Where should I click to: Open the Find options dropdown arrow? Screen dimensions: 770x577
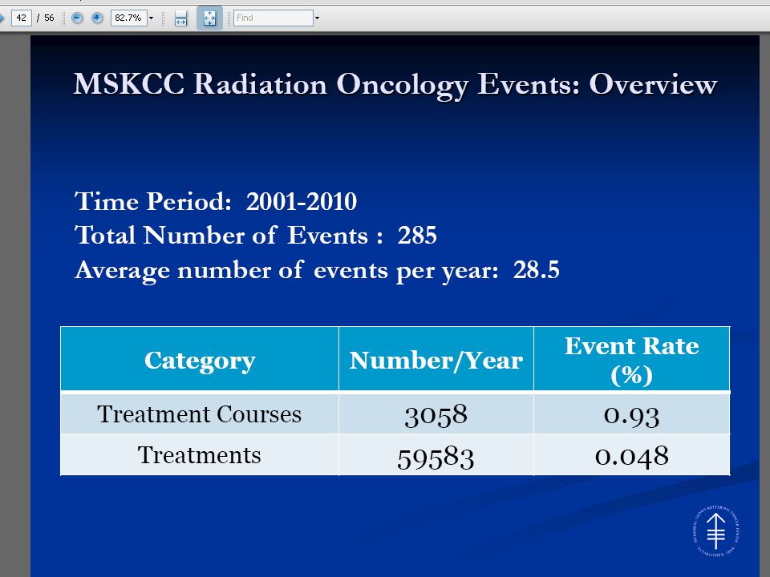[318, 18]
